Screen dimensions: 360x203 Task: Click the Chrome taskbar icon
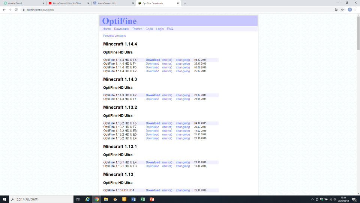tap(97, 199)
